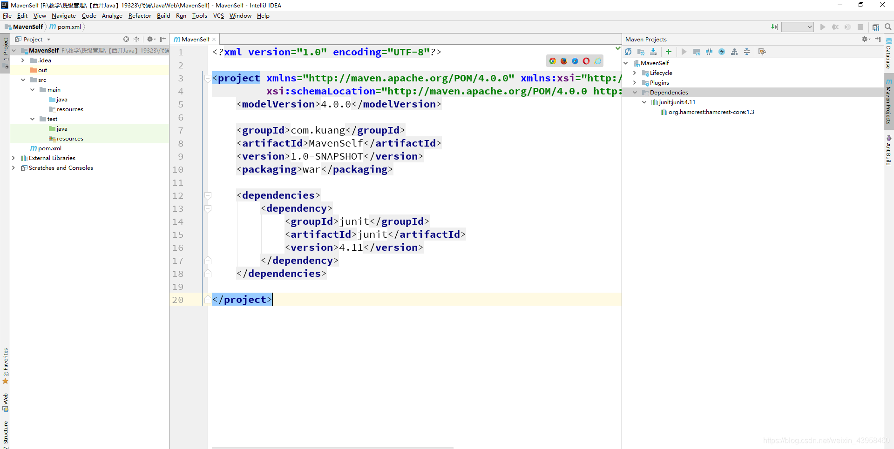Screen dimensions: 894x449
Task: Expand the .idea folder
Action: point(22,60)
